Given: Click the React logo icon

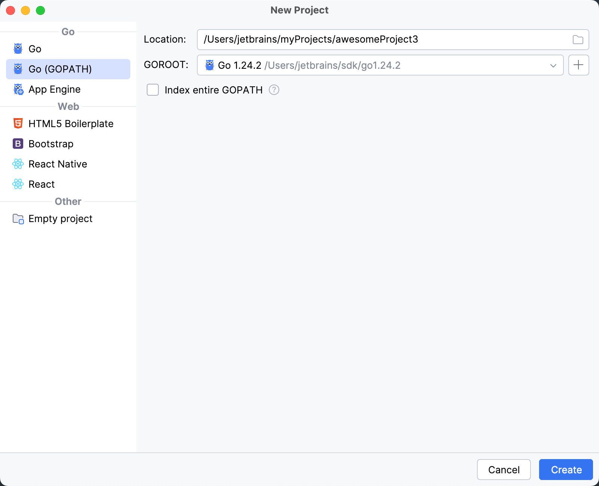Looking at the screenshot, I should 18,184.
